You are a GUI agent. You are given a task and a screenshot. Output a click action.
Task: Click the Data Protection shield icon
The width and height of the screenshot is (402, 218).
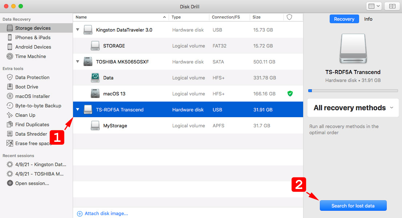10,77
